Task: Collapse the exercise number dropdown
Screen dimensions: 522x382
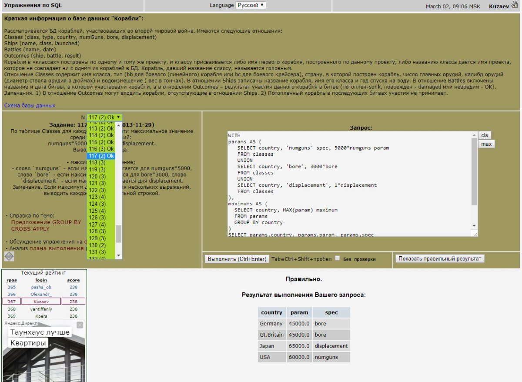Action: (104, 117)
